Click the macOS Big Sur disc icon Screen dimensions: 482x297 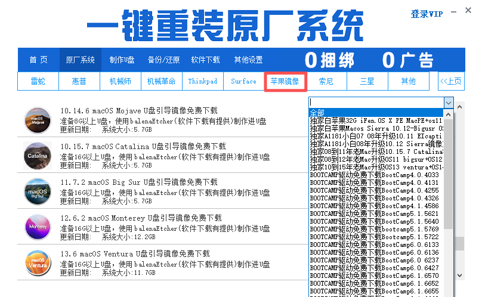pyautogui.click(x=38, y=191)
